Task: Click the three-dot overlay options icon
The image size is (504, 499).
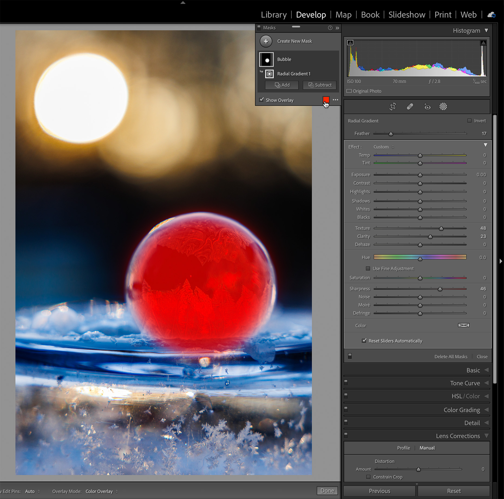Action: pos(335,100)
